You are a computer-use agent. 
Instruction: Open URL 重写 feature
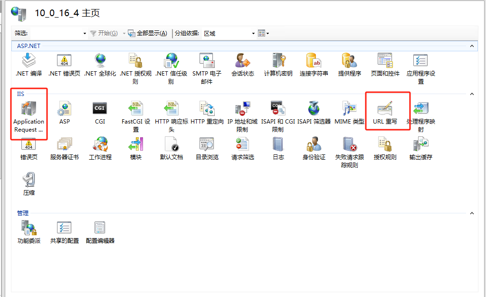coord(385,113)
